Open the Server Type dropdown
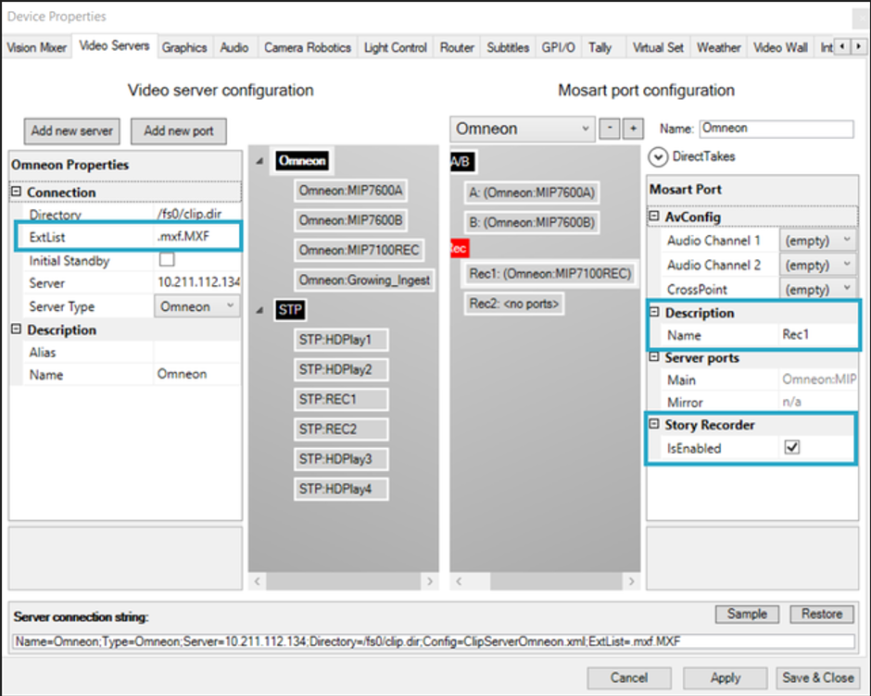This screenshot has height=696, width=871. [229, 306]
